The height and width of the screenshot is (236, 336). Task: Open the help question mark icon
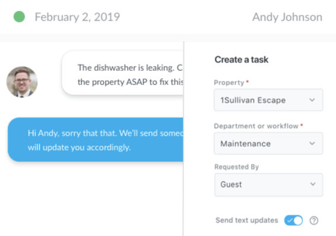[x=313, y=221]
